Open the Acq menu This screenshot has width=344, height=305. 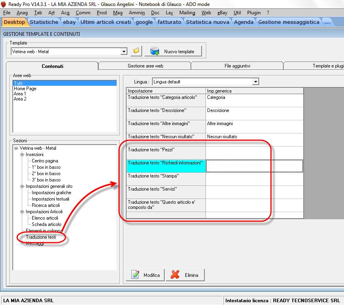(x=65, y=13)
